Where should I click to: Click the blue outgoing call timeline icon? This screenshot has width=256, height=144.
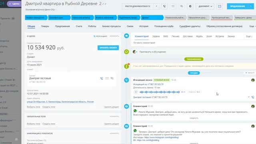[x=126, y=80]
